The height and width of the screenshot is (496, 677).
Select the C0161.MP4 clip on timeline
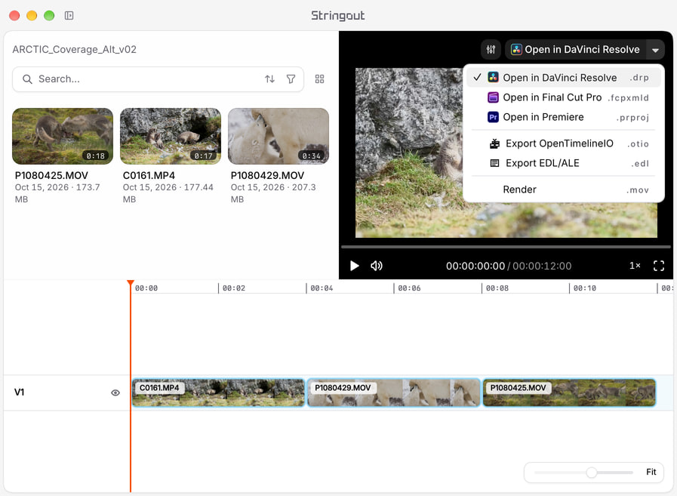(x=218, y=393)
